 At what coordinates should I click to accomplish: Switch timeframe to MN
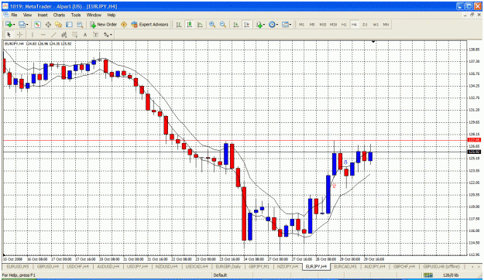386,24
